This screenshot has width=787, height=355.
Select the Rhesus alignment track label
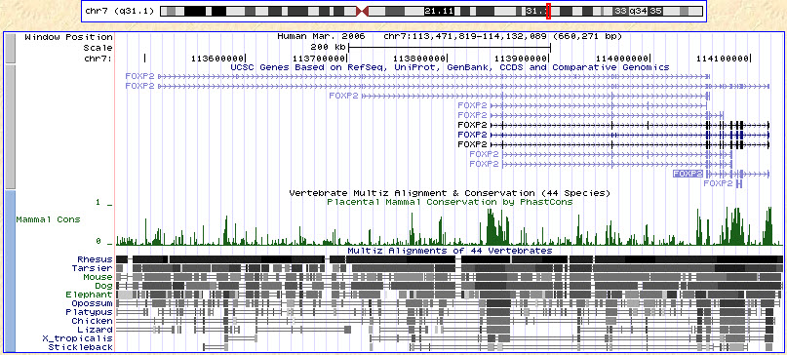coord(95,259)
